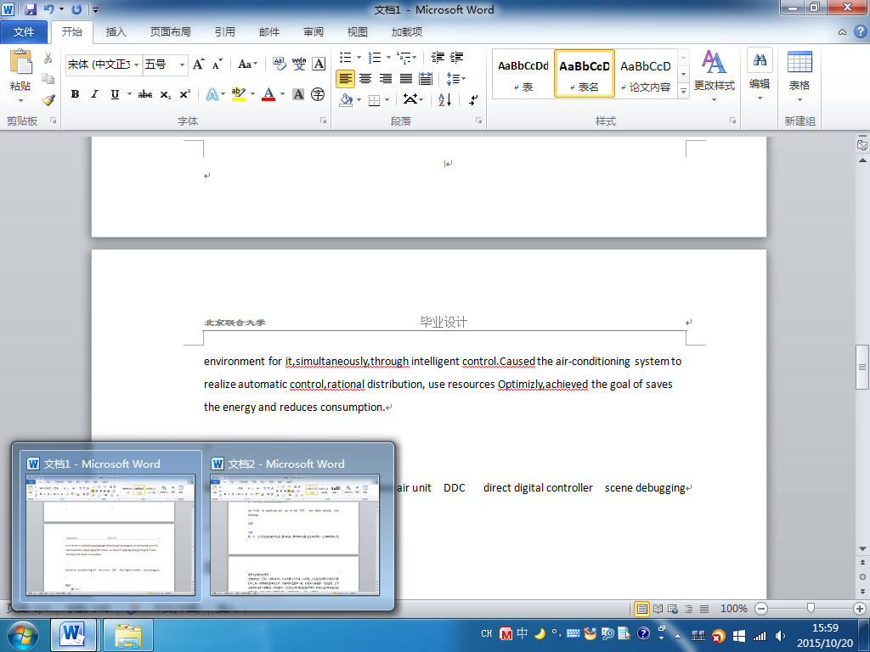Click the 更改样式 (Change Styles) button
Image resolution: width=870 pixels, height=652 pixels.
tap(714, 76)
